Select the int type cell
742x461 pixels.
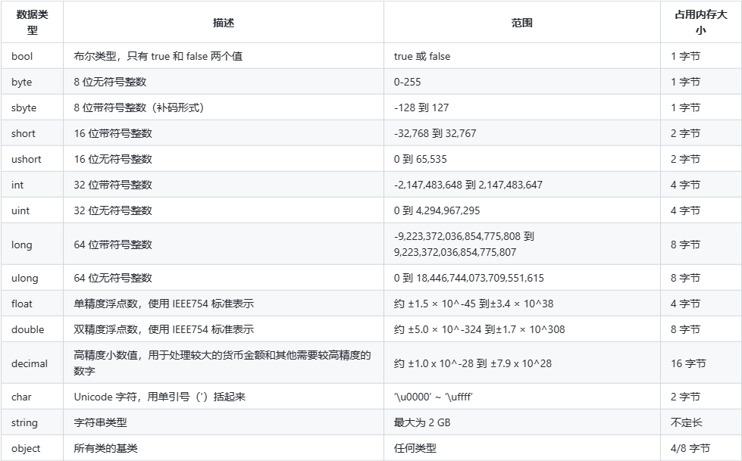(32, 185)
